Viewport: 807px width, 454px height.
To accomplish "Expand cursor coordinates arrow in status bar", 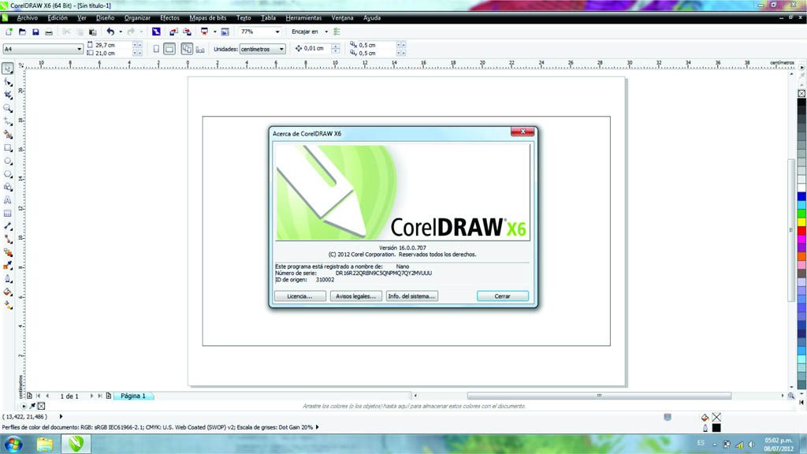I will click(61, 416).
